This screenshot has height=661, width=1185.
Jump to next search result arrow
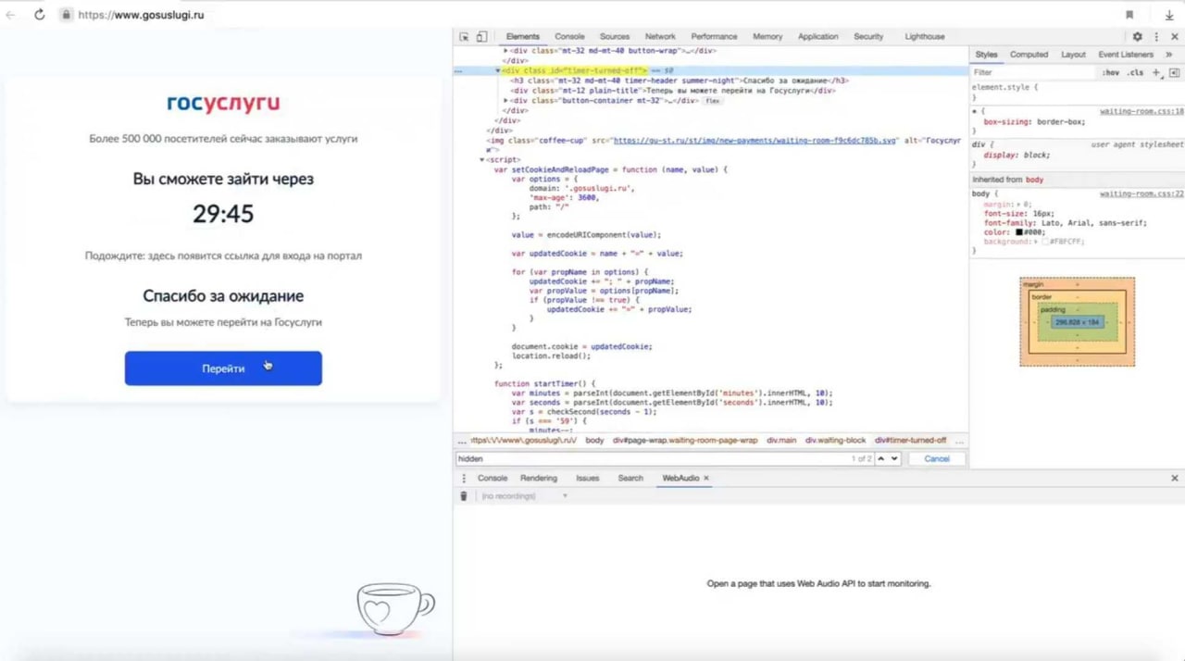(894, 458)
